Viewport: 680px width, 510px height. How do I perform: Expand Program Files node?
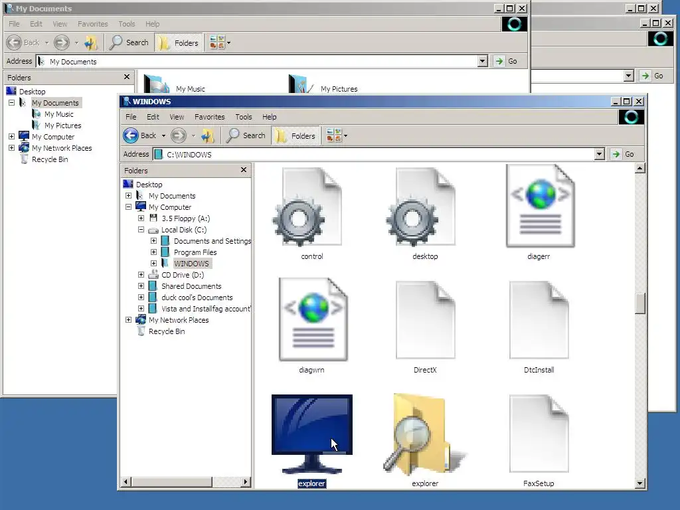pos(153,252)
